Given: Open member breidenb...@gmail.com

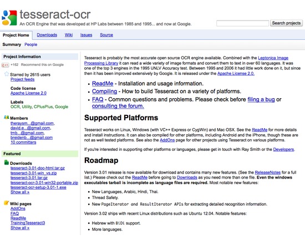Looking at the screenshot, I should (x=32, y=138).
